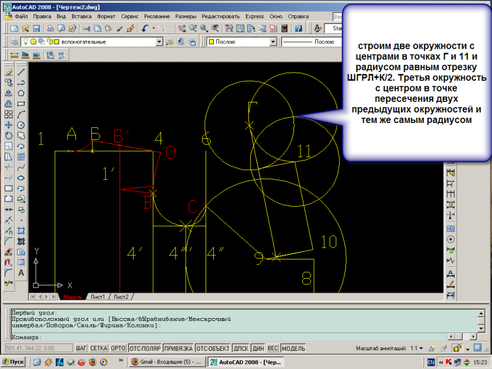
Task: Click the Пуск start button
Action: (13, 362)
